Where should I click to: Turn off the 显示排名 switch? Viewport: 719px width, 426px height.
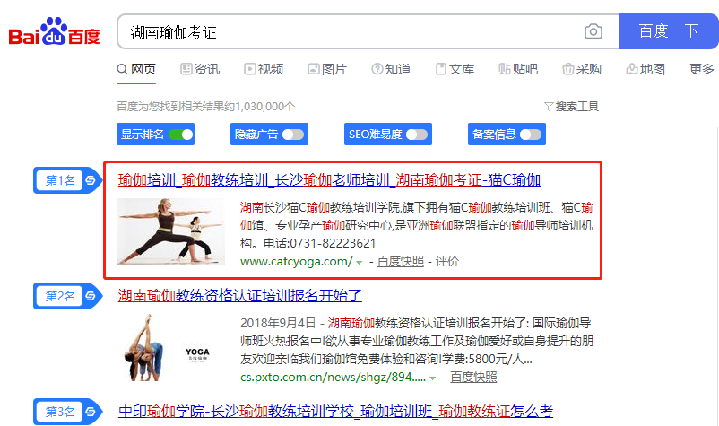[x=181, y=135]
